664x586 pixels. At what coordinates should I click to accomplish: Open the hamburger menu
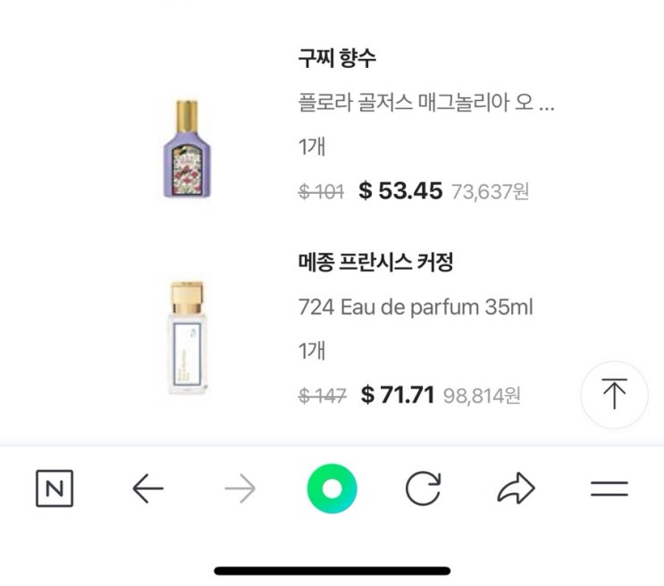(x=609, y=489)
